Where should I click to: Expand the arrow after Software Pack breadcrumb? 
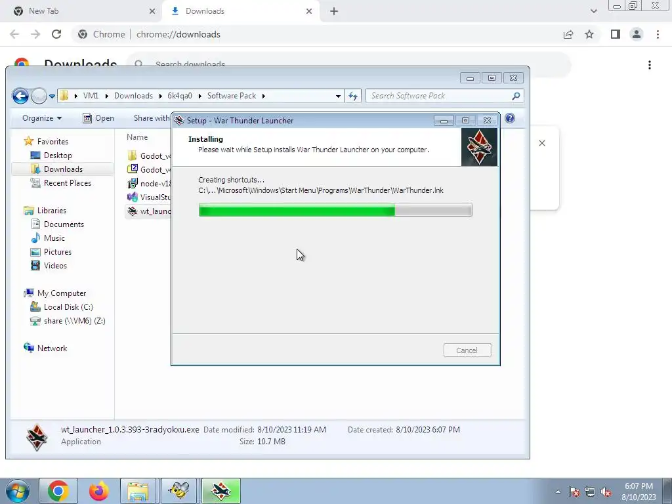pos(263,96)
